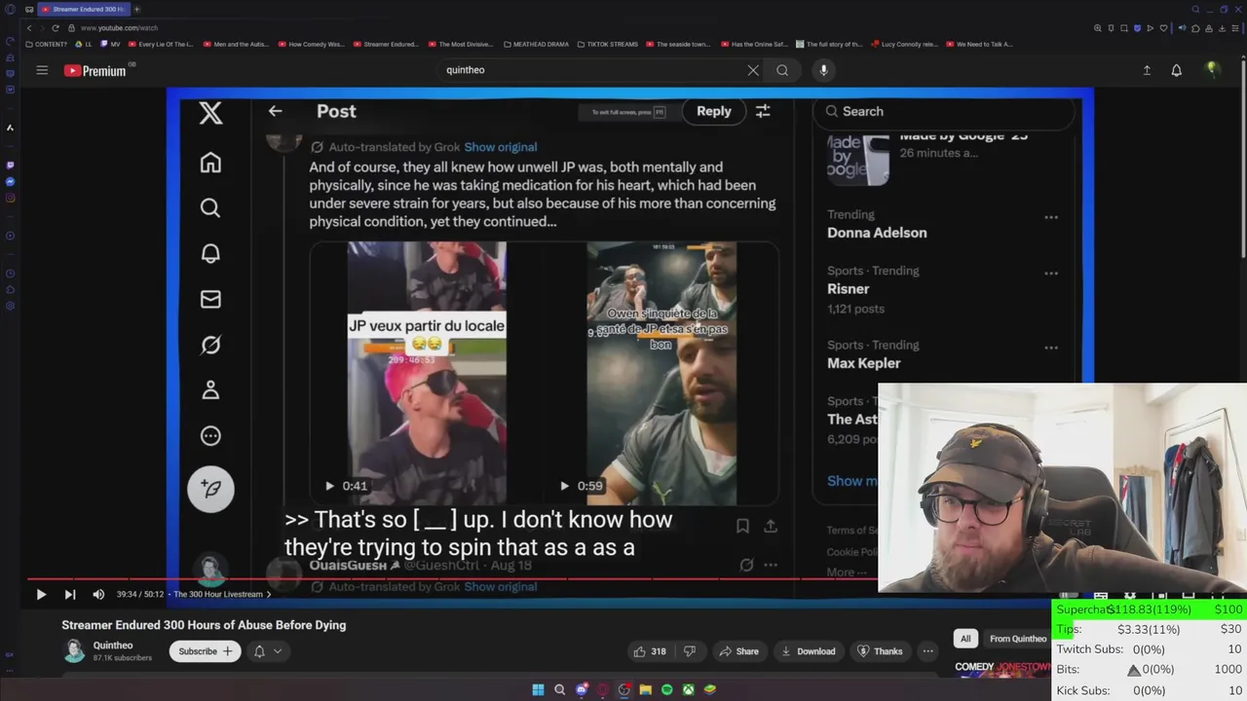This screenshot has width=1247, height=701.
Task: Show original text of the translated post
Action: (x=501, y=147)
